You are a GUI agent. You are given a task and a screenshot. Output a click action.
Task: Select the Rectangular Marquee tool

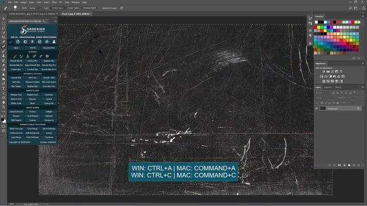pyautogui.click(x=3, y=23)
